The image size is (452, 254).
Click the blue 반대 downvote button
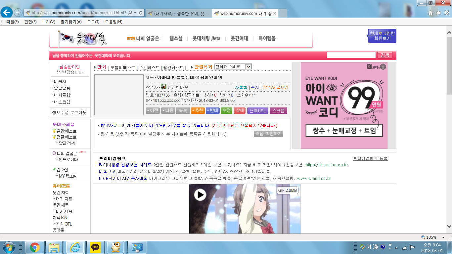point(213,110)
